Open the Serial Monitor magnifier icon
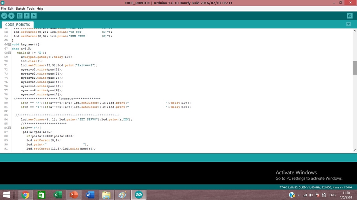The image size is (357, 200). (350, 16)
